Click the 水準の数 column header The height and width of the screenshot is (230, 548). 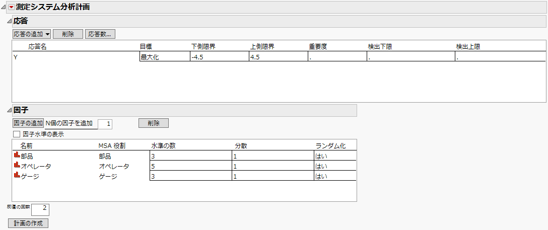pos(163,145)
